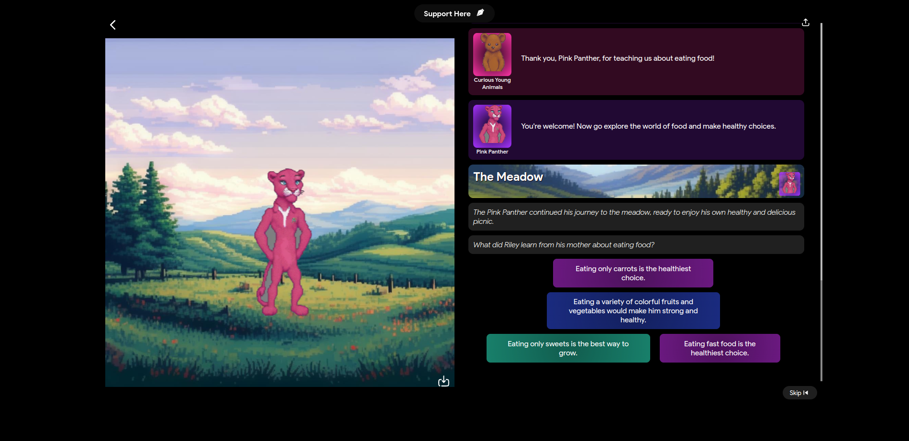Click the narration about the journey to meadow
Screen dimensions: 909x441
click(x=636, y=217)
